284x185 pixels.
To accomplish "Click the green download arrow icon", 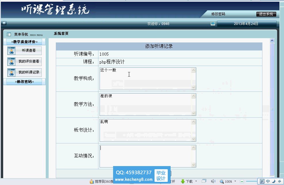I will tap(183, 181).
